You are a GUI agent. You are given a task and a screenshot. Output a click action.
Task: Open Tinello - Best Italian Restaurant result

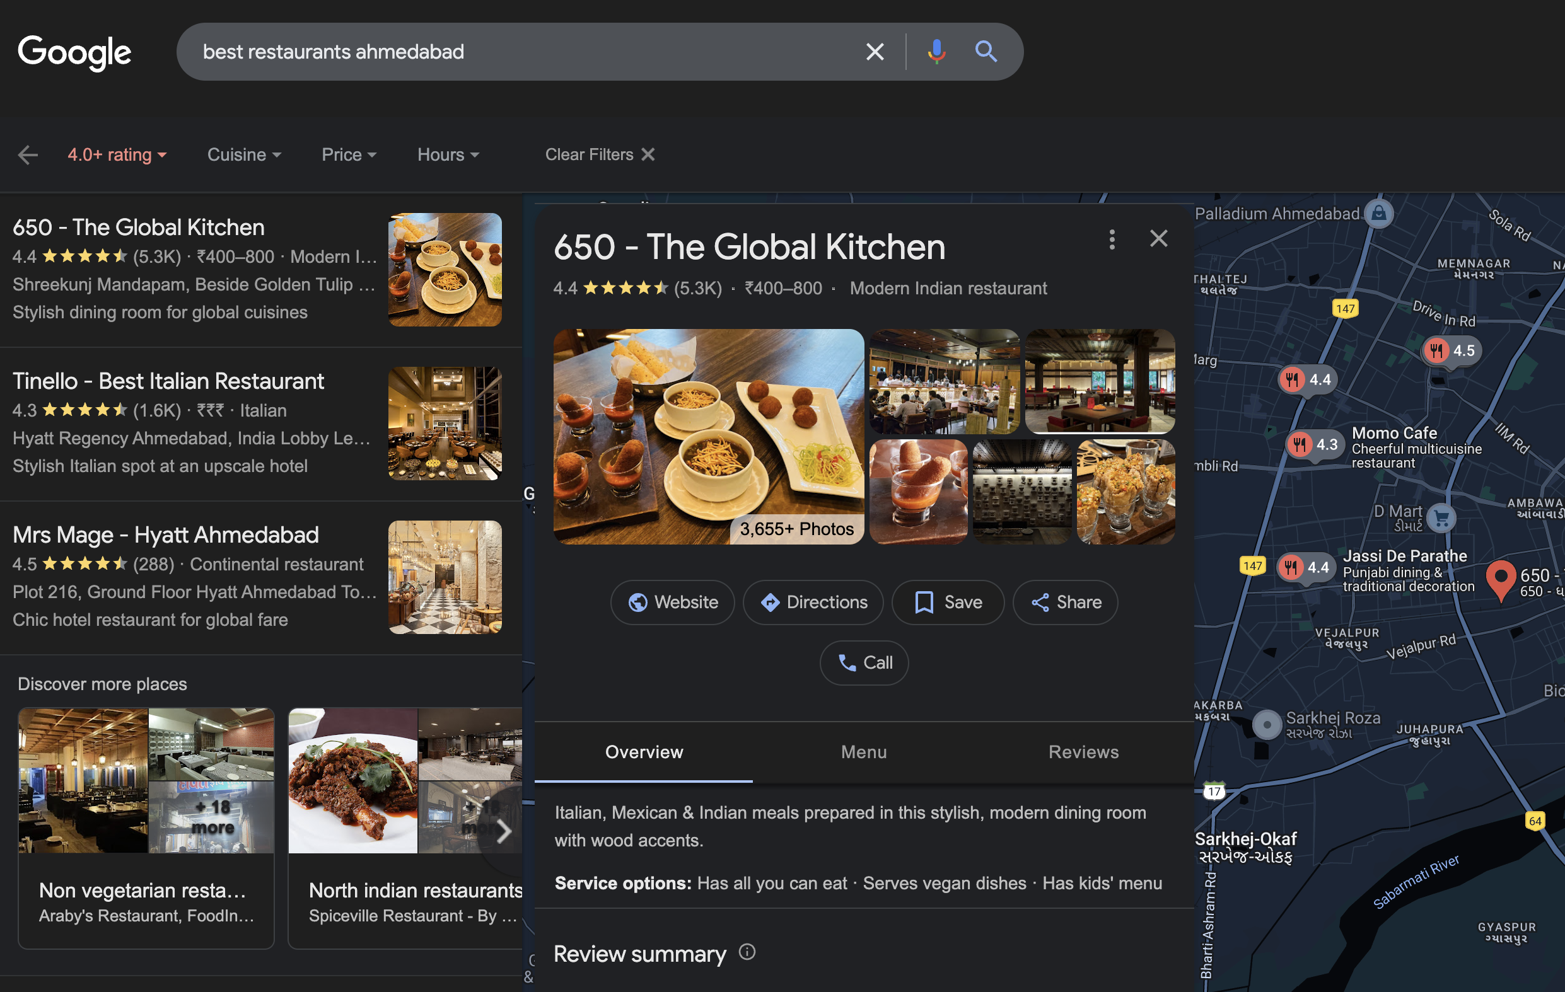coord(260,424)
